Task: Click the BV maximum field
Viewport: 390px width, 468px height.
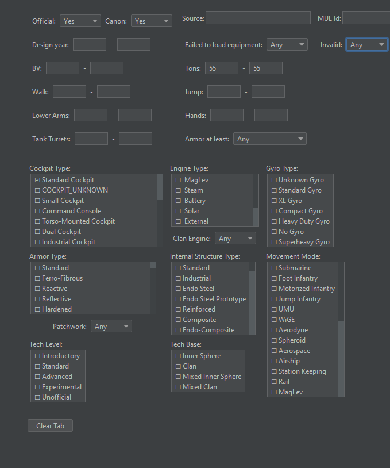Action: [x=107, y=68]
